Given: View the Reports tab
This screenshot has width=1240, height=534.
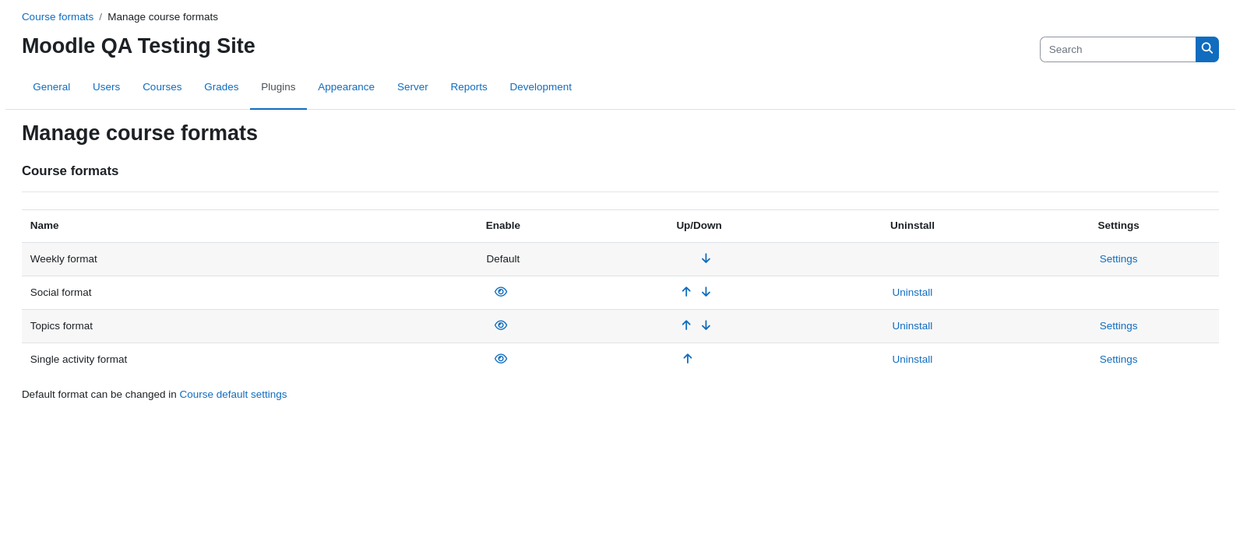Looking at the screenshot, I should tap(469, 87).
